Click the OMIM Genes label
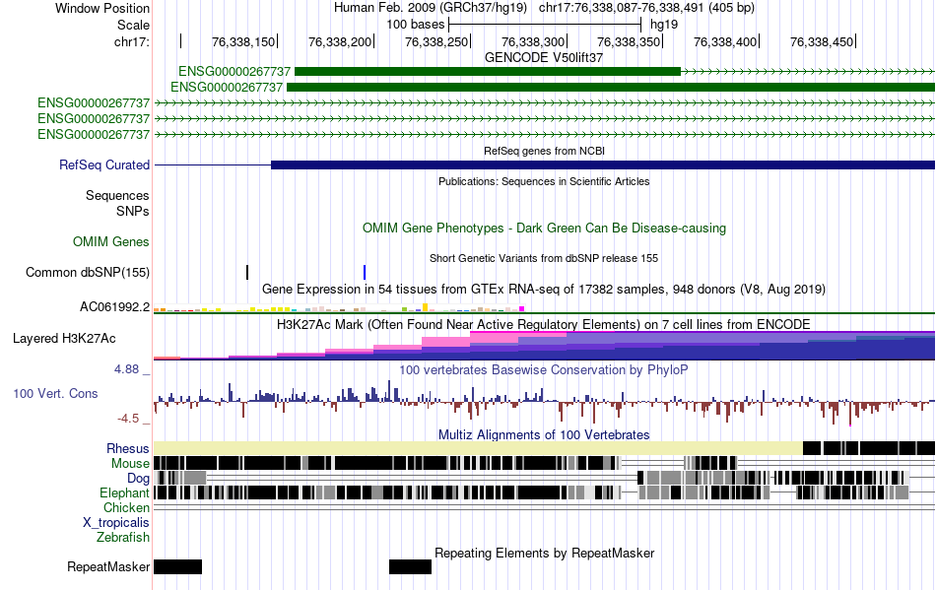Screen dimensions: 936x590 point(111,241)
